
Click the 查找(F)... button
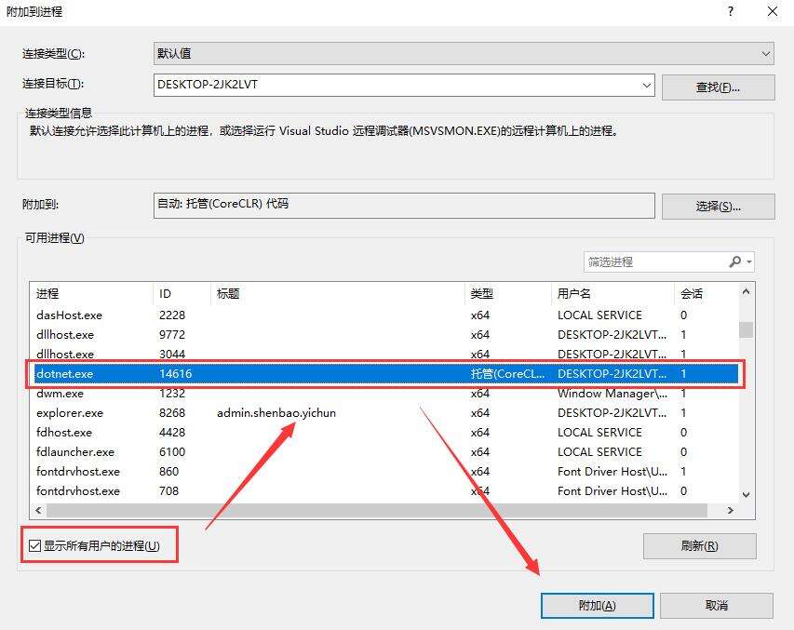[718, 87]
